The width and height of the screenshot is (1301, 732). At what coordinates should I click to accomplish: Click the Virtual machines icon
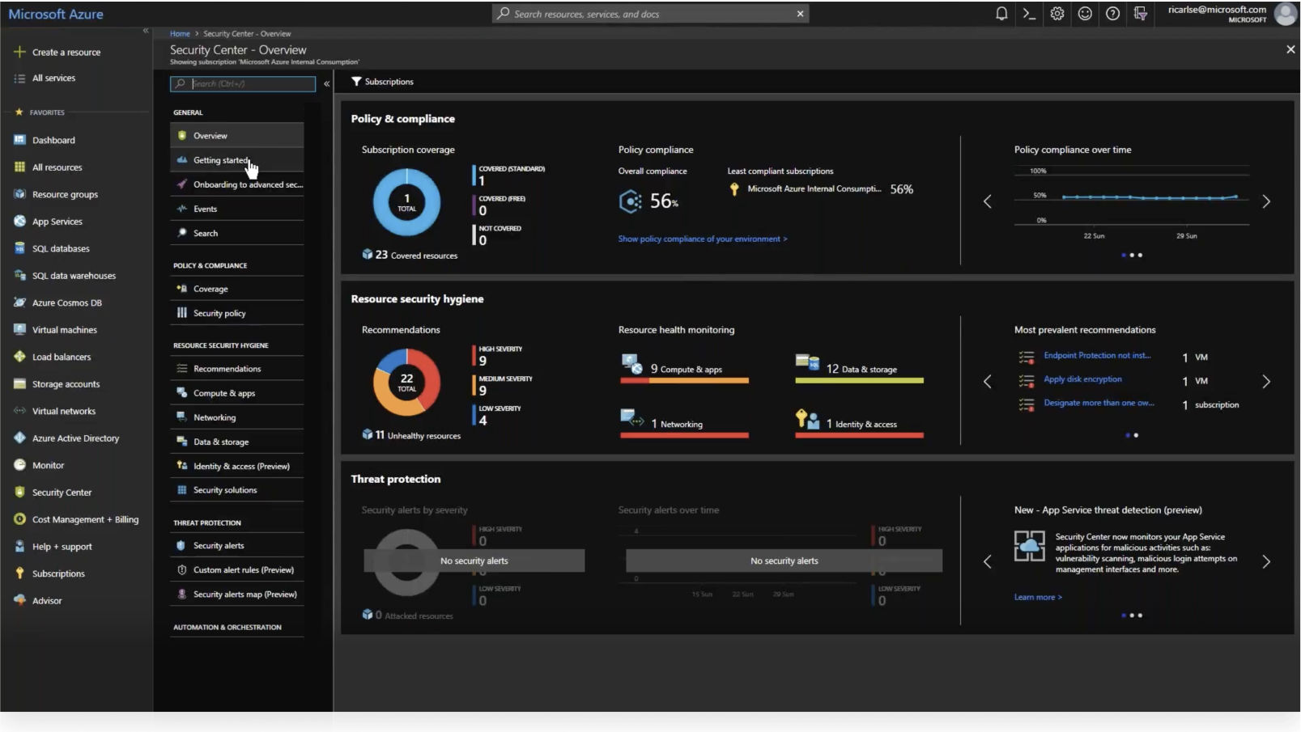19,330
